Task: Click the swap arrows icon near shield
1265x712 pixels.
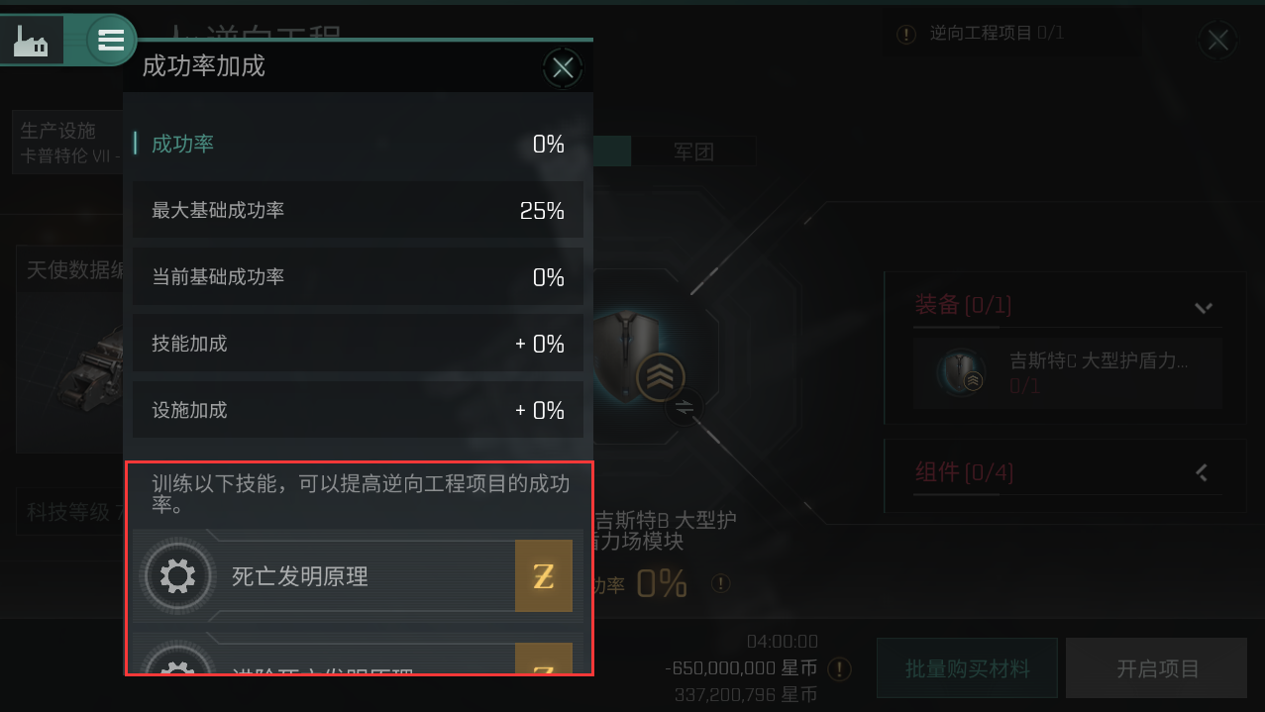Action: click(684, 406)
